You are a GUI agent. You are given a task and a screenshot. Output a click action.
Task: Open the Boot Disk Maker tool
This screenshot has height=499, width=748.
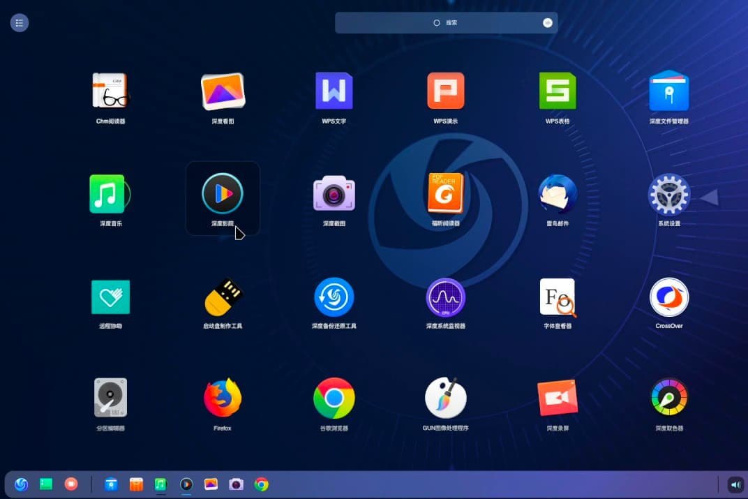(223, 297)
